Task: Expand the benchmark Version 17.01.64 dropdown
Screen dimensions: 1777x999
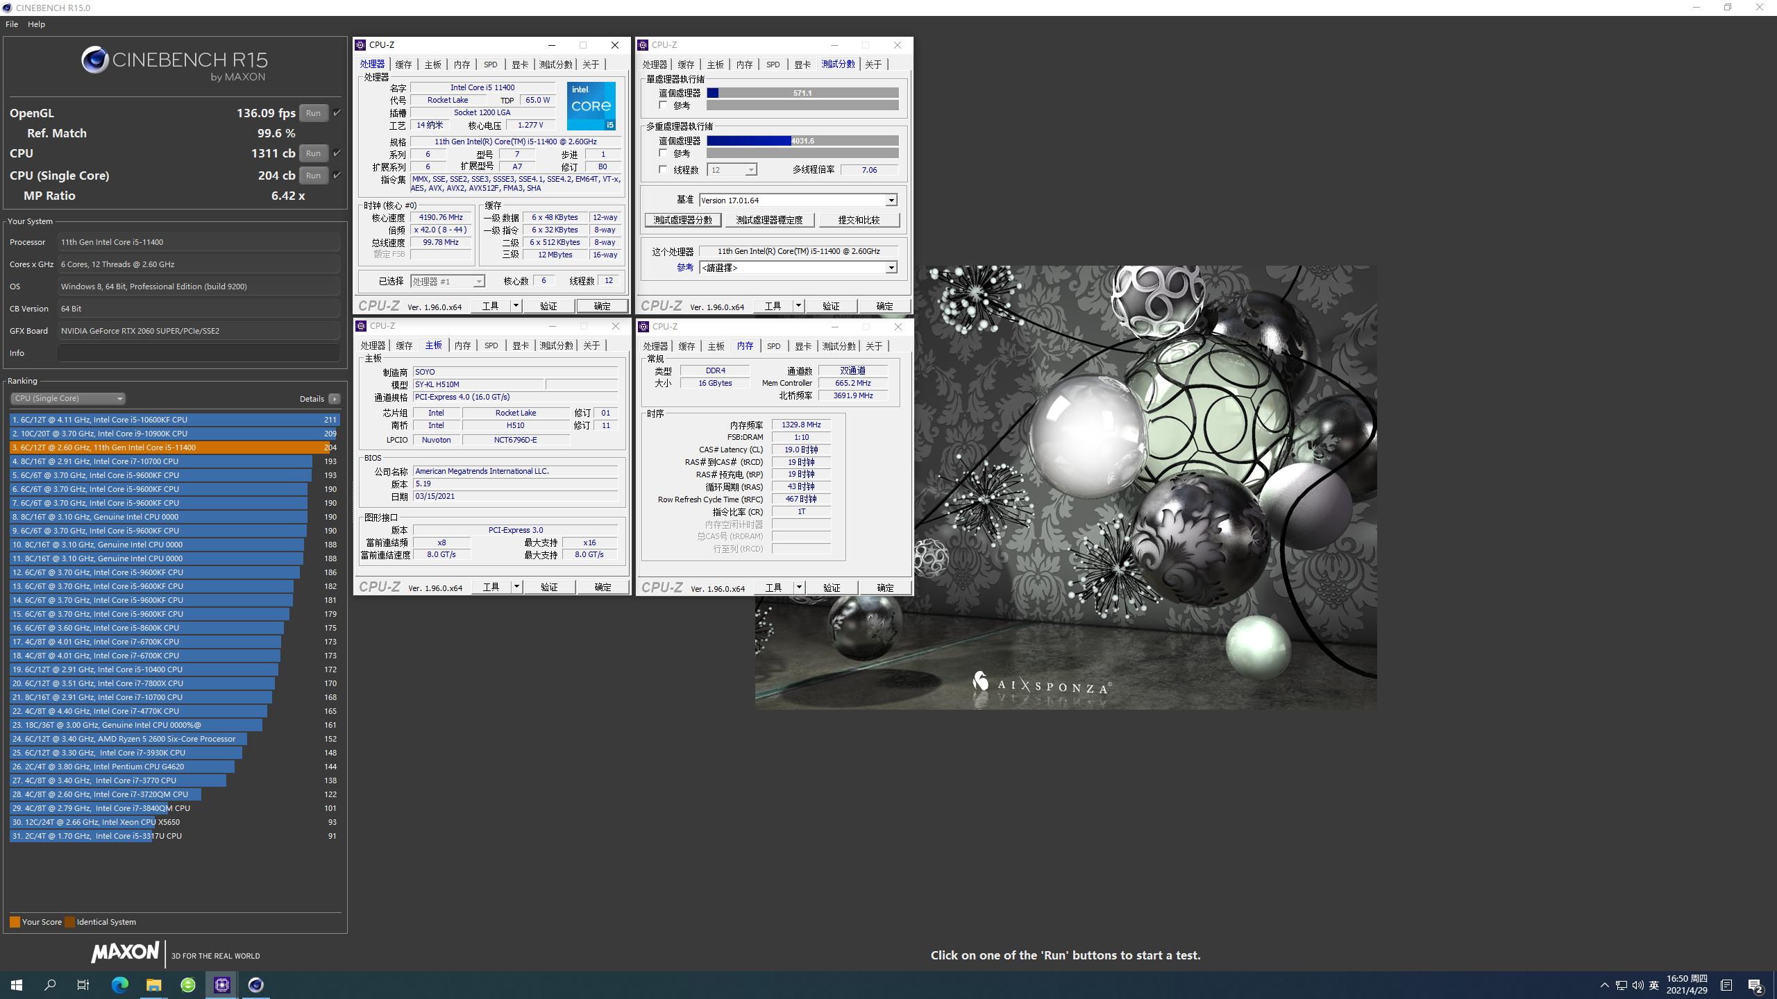Action: coord(891,200)
